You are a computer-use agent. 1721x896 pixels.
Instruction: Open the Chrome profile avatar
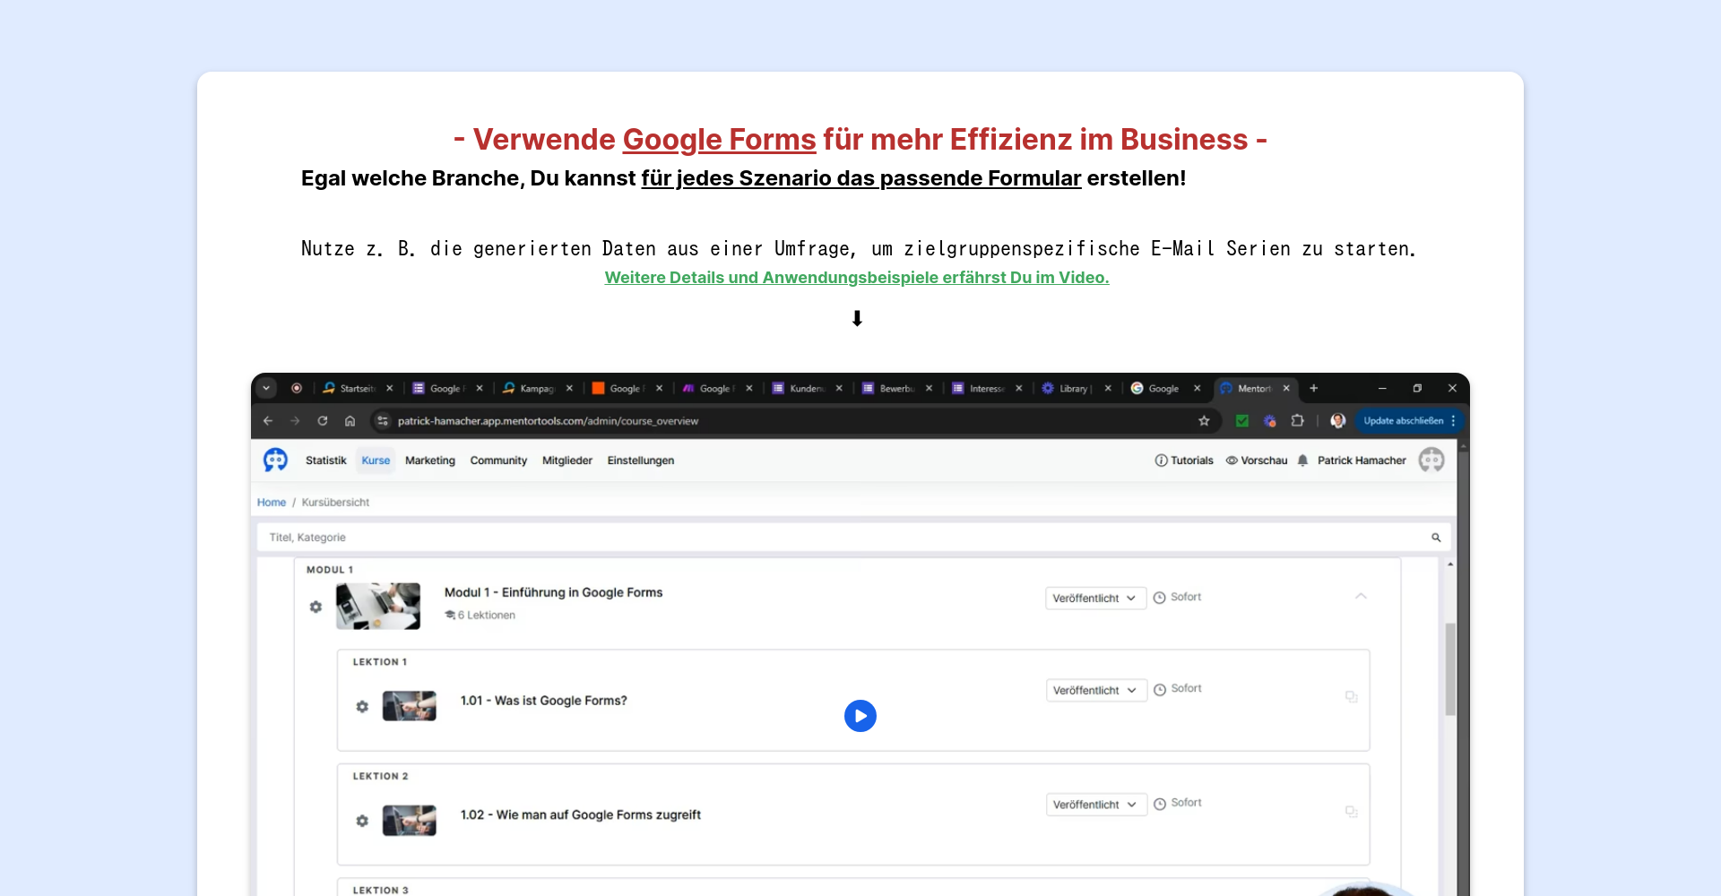[x=1338, y=420]
